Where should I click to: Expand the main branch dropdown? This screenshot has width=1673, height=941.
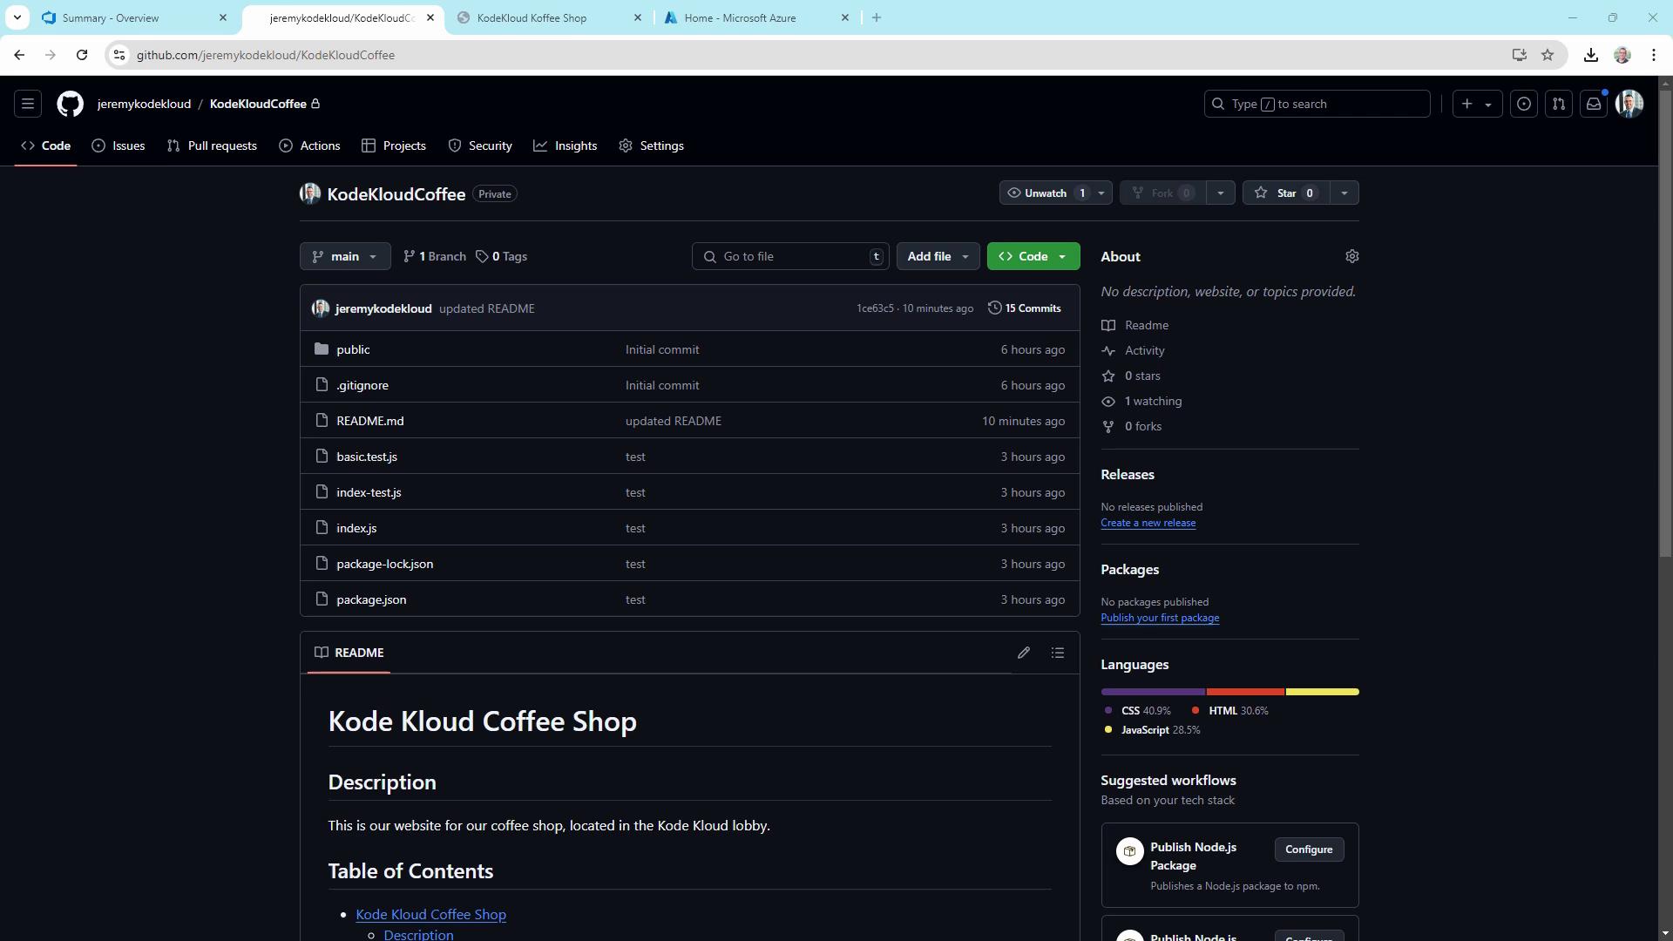tap(345, 256)
